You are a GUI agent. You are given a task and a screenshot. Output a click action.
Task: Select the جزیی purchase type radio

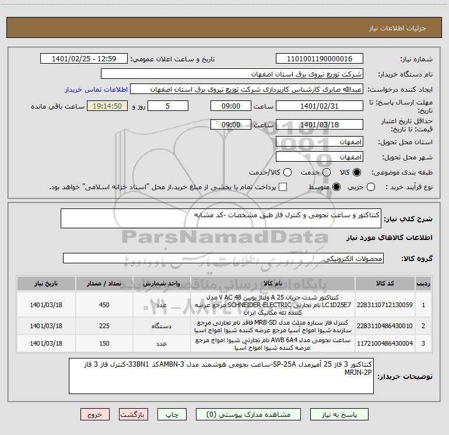click(x=370, y=187)
